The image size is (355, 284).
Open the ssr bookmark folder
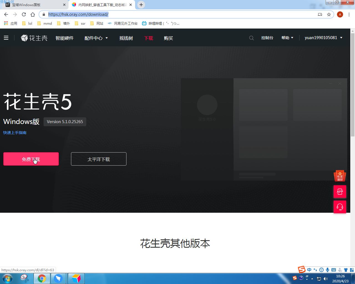pyautogui.click(x=80, y=23)
